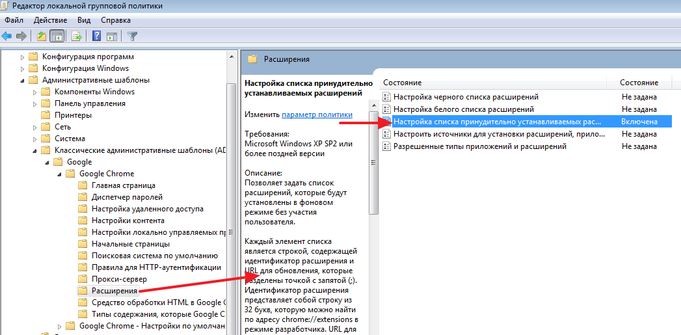The height and width of the screenshot is (335, 681).
Task: Expand Google Chrome - Настройки по умолчанию node
Action: (x=60, y=326)
